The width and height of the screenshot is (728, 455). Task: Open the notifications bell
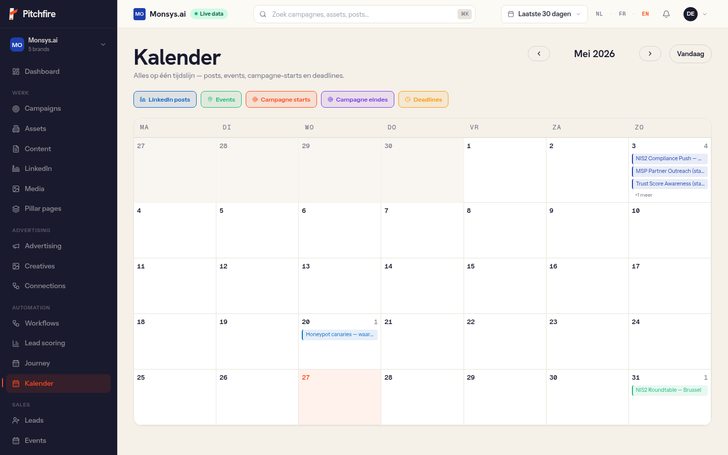click(666, 14)
